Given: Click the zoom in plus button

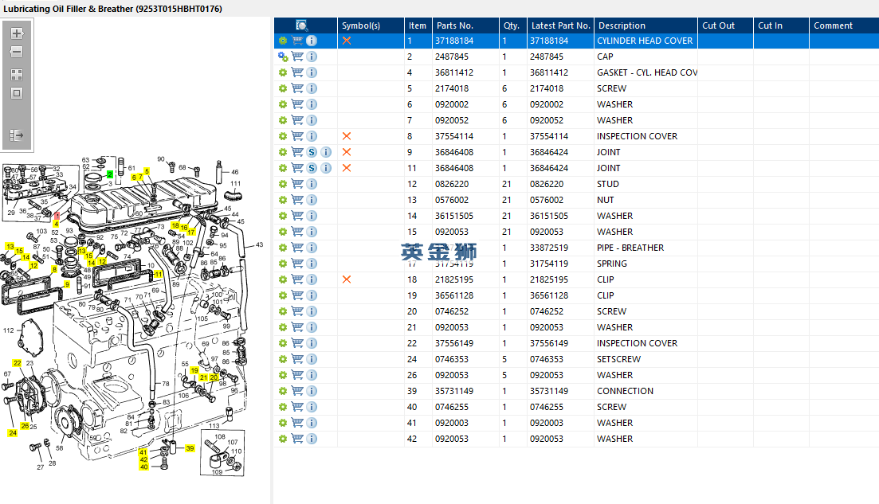Looking at the screenshot, I should click(x=16, y=33).
